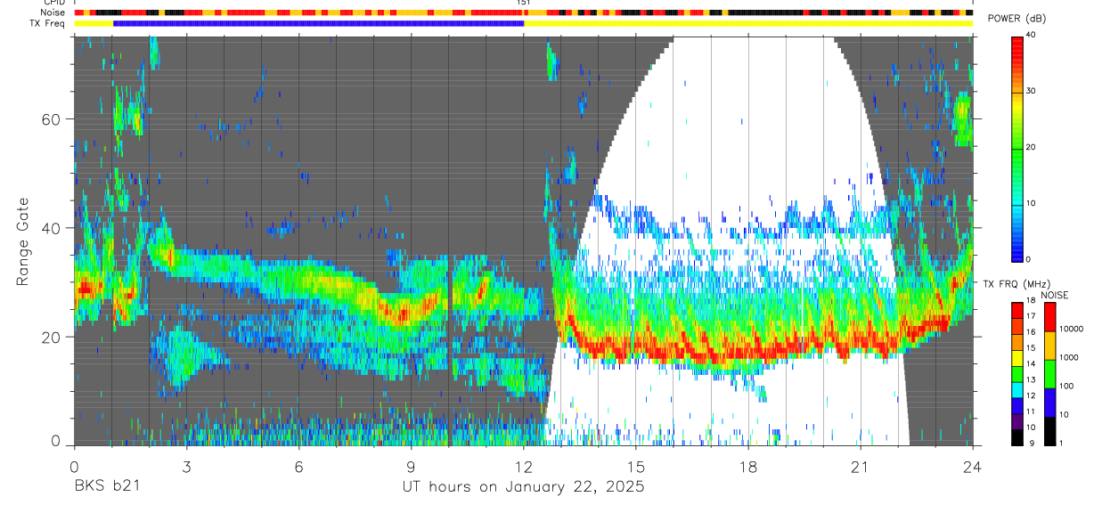Click the Noise strip label at top left
The height and width of the screenshot is (505, 1094).
[54, 12]
